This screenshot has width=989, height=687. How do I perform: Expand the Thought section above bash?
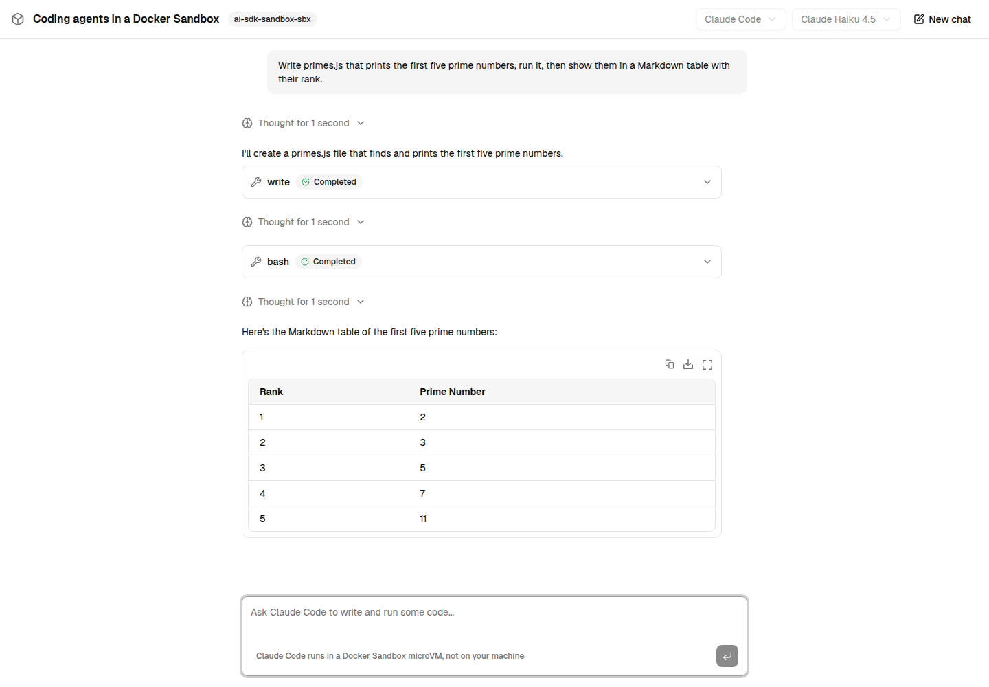[304, 222]
